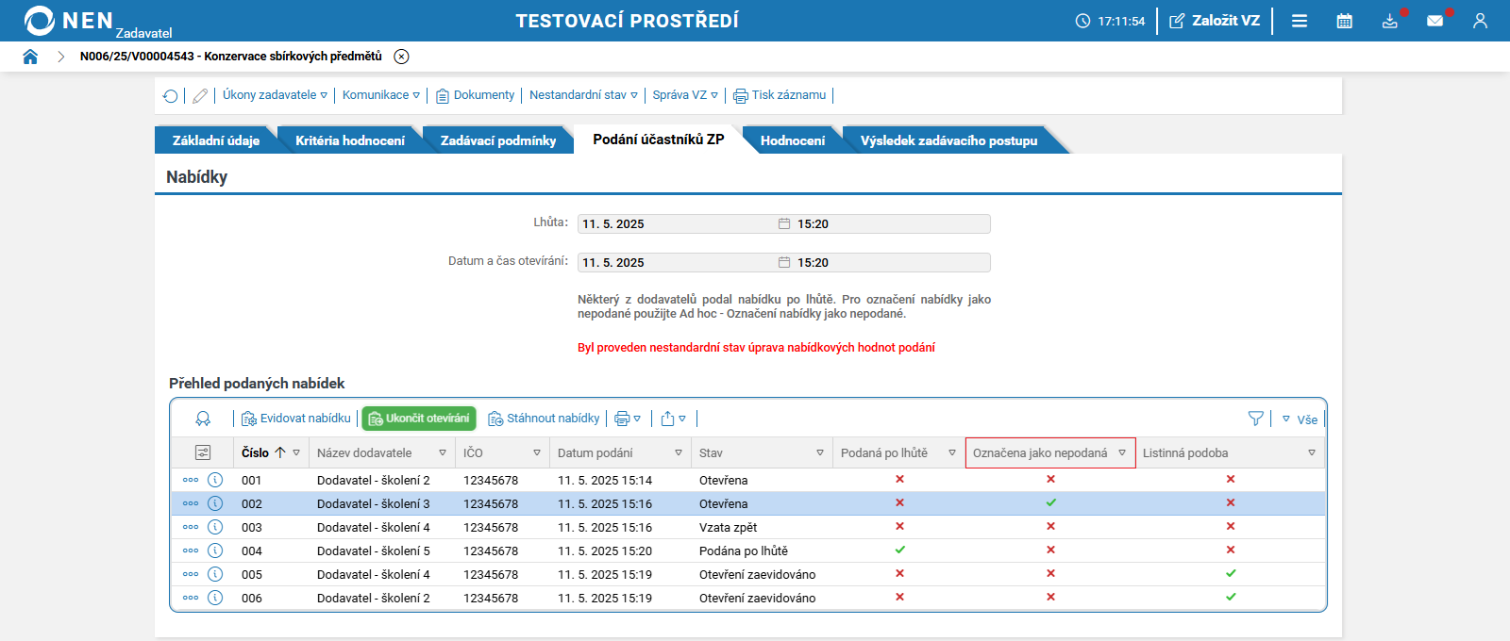The width and height of the screenshot is (1510, 641).
Task: Open Nestandardní stav dropdown menu
Action: point(583,95)
